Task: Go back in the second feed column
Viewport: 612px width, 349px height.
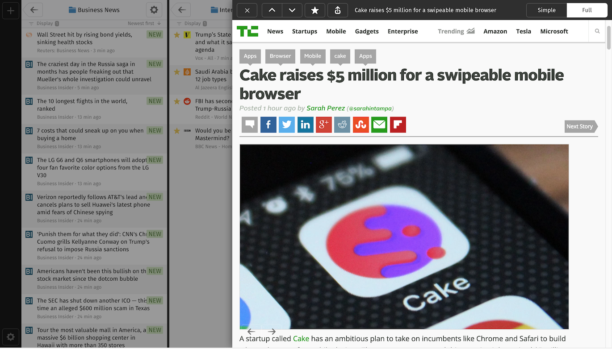Action: click(x=181, y=10)
